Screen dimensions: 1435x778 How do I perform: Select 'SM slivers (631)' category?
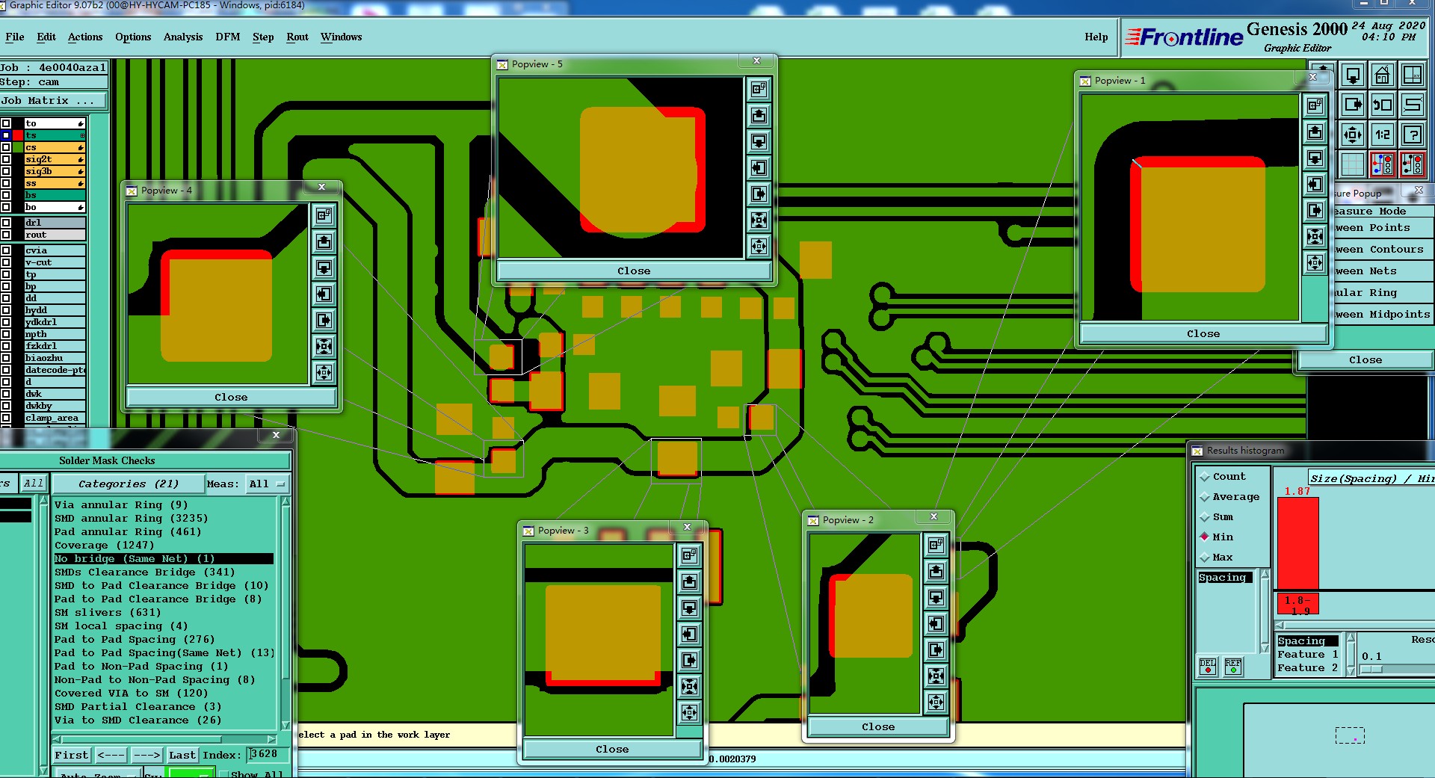click(108, 613)
